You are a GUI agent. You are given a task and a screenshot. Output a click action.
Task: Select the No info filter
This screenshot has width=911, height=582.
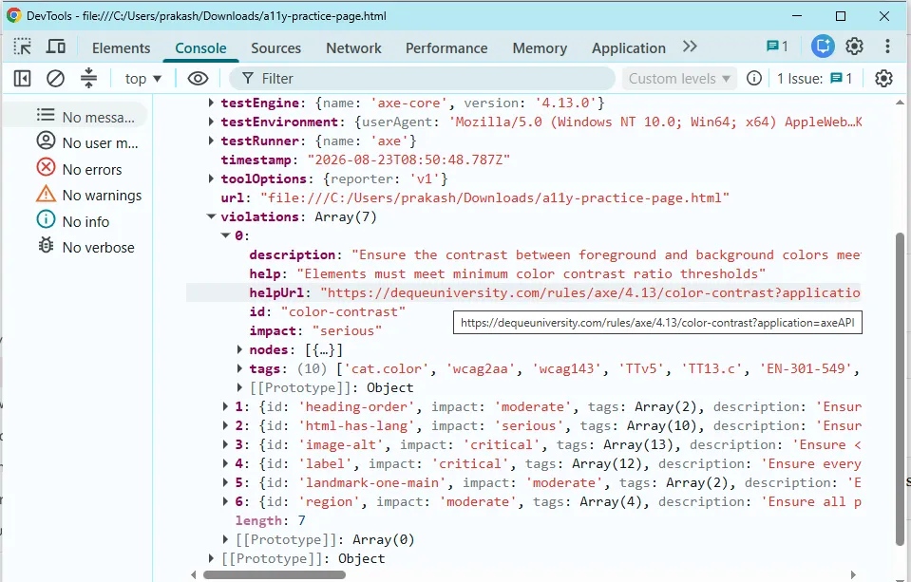72,221
